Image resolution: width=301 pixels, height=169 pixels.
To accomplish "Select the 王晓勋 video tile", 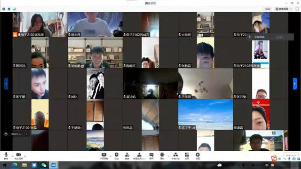I will (95, 115).
